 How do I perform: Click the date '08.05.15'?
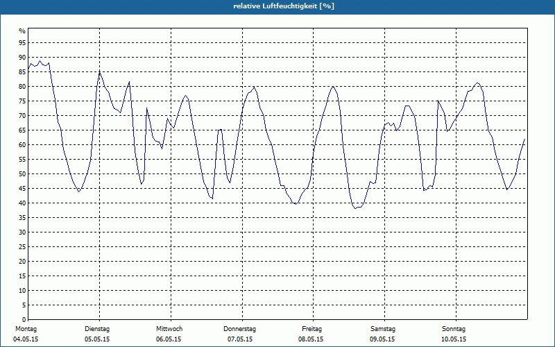[311, 339]
